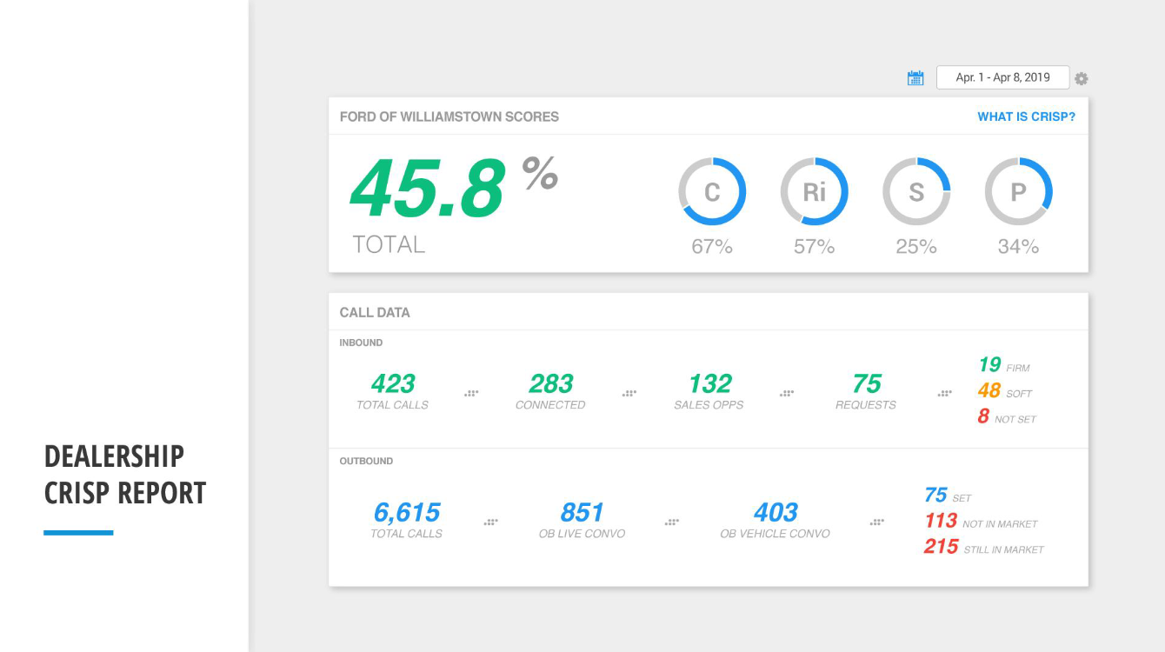Click the trend icon next to Requests
Image resolution: width=1165 pixels, height=652 pixels.
pyautogui.click(x=944, y=392)
